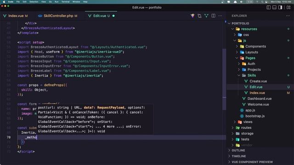
Task: Expand the TIMELINE section
Action: click(238, 156)
